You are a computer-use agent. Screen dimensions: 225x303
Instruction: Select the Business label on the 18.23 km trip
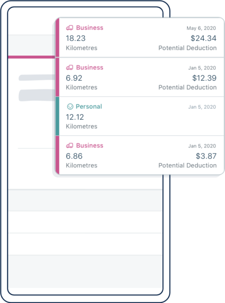click(x=89, y=28)
